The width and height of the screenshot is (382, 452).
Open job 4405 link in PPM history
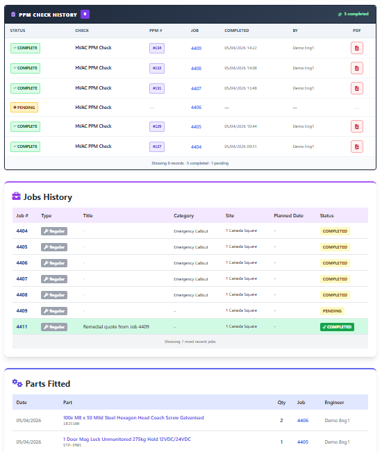(x=196, y=127)
